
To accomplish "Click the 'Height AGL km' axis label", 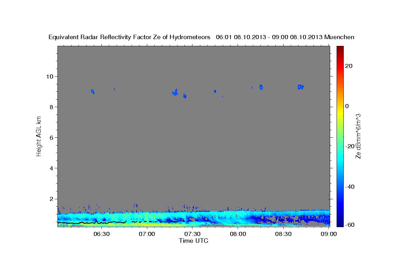I will coord(39,136).
